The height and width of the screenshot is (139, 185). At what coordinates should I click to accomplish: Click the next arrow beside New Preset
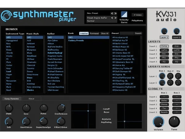click(116, 13)
